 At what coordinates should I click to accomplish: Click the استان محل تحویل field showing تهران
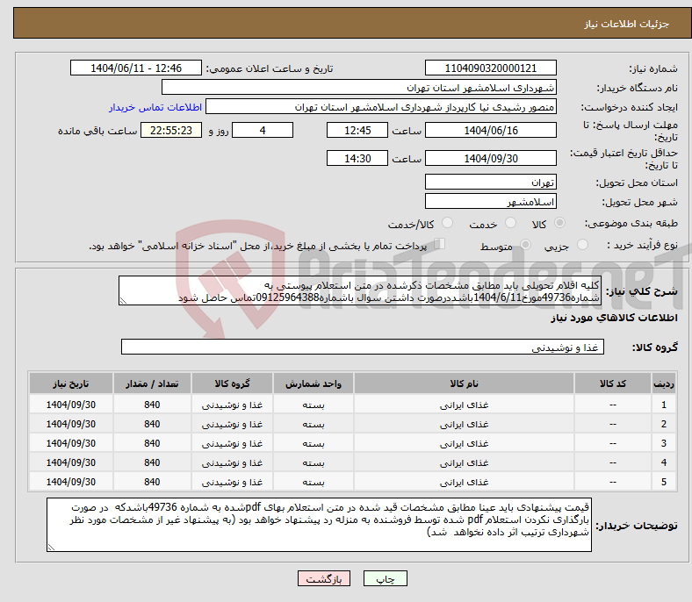click(x=490, y=183)
